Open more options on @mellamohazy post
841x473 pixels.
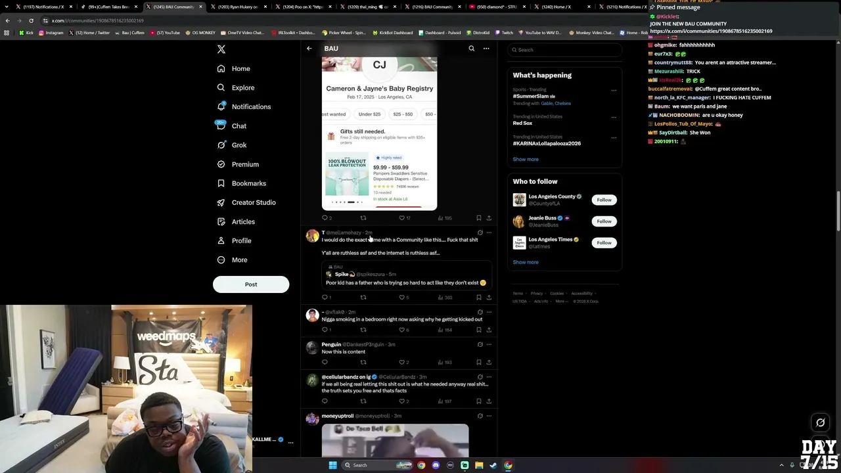click(489, 233)
